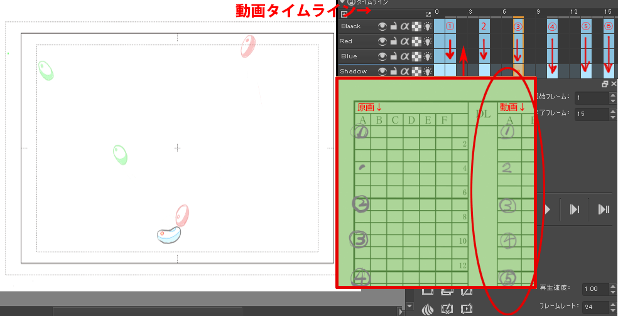Click the onion skin flame icon
Viewport: 618px width, 316px height.
[x=428, y=308]
